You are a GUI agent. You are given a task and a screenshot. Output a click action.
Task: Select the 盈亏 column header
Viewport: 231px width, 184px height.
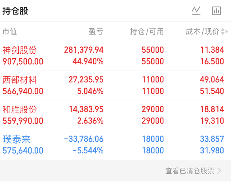tap(96, 32)
